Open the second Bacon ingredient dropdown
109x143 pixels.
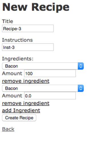(43, 88)
